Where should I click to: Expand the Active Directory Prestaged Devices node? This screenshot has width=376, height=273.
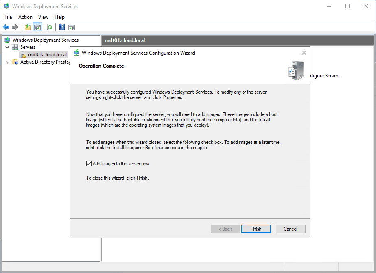(x=7, y=62)
